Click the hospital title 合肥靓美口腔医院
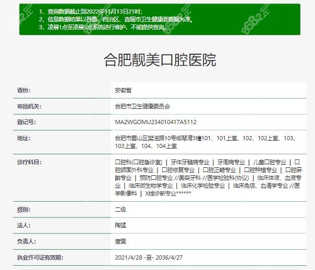 (160, 60)
